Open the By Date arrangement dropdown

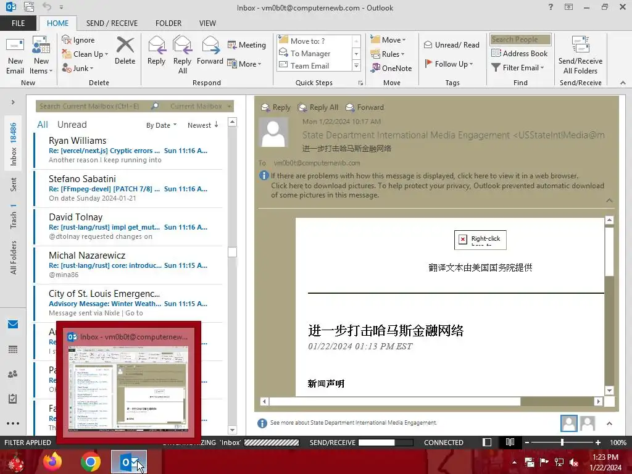pyautogui.click(x=161, y=125)
